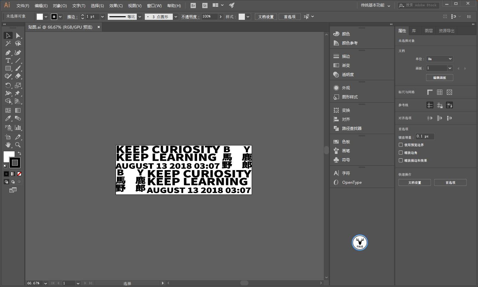Viewport: 478px width, 287px height.
Task: Select the Symbol Sprayer tool
Action: pos(8,128)
